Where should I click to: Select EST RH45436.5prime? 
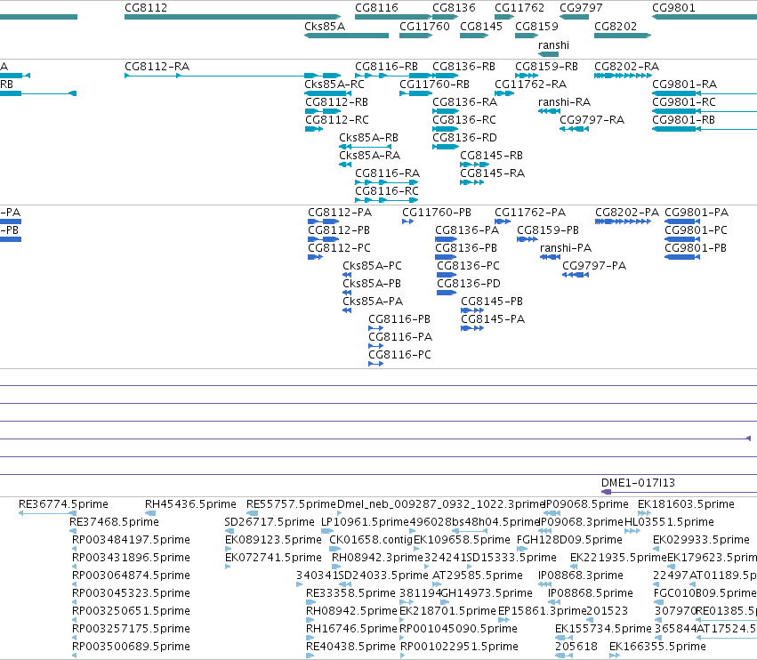[x=150, y=513]
